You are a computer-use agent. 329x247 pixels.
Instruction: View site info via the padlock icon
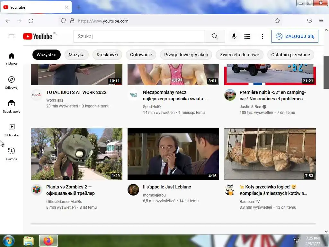(x=72, y=21)
